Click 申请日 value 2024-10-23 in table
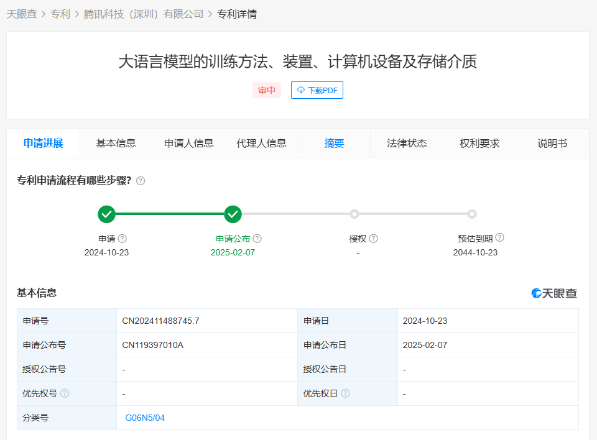 click(425, 321)
